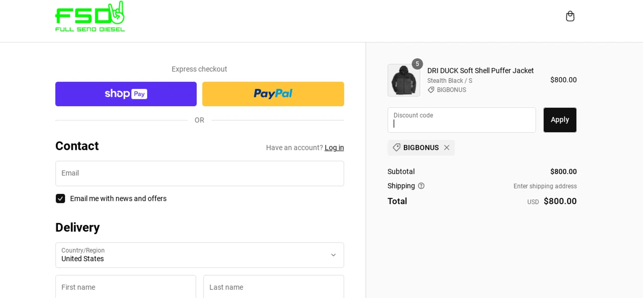Open the puffer jacket product thumbnail
Screen dimensions: 643x298
[x=404, y=80]
